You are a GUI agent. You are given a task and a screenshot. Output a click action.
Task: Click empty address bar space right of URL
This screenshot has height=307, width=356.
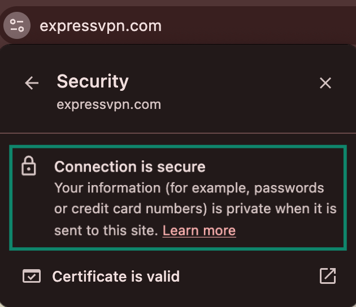pyautogui.click(x=254, y=26)
